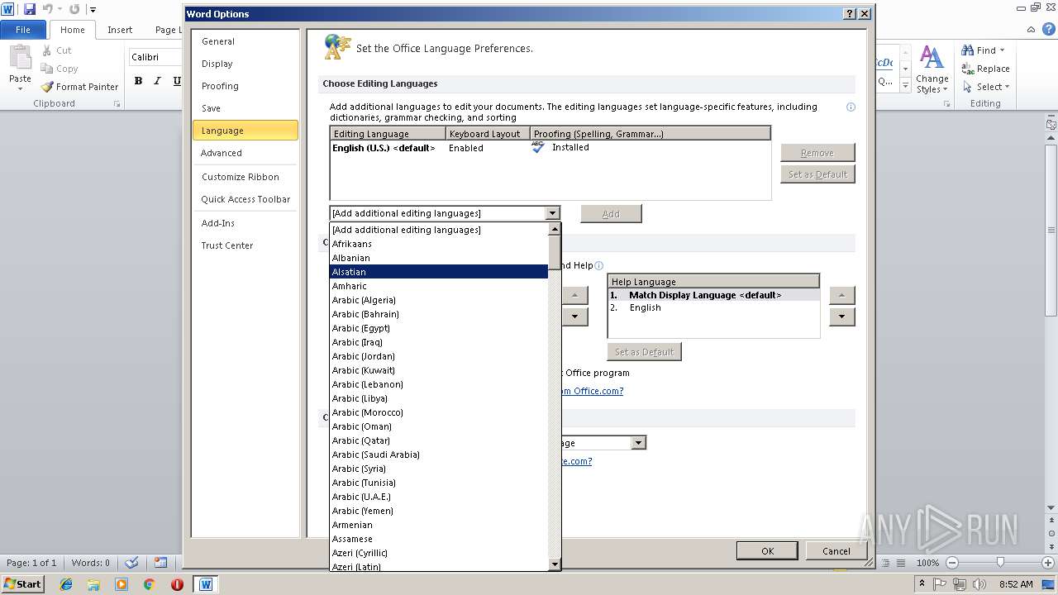This screenshot has height=595, width=1058.
Task: Select English (U.S.) editing language row
Action: 550,148
